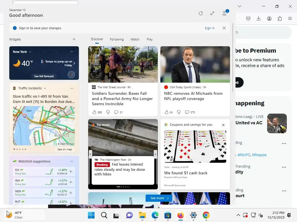Expand the New York location dropdown
Screen dimensions: 297x222
[30, 52]
